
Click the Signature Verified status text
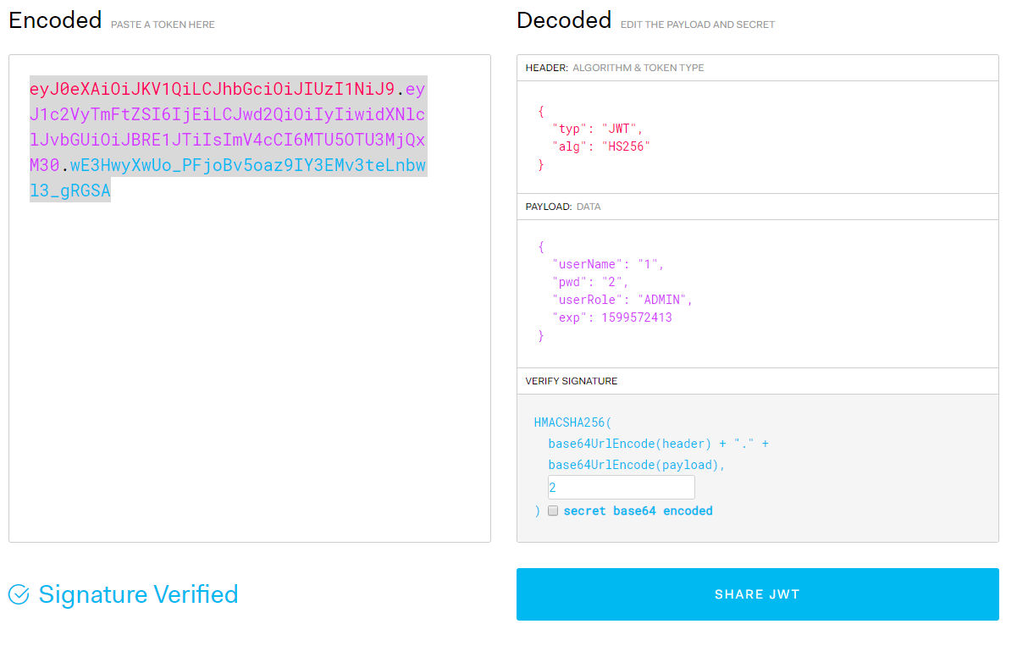click(x=138, y=594)
